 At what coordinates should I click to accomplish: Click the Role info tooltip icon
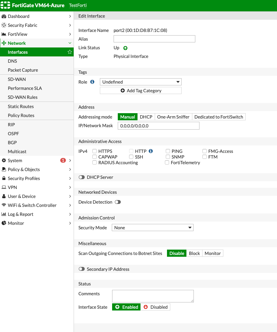pos(93,82)
